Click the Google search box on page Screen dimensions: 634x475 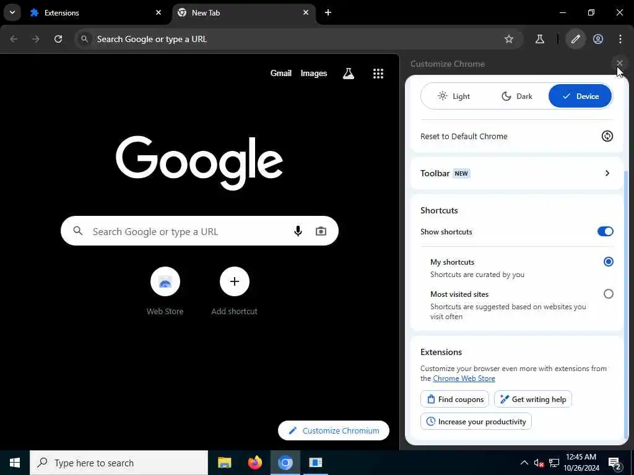click(199, 231)
